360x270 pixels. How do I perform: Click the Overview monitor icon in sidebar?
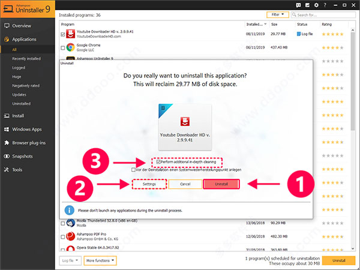(7, 26)
